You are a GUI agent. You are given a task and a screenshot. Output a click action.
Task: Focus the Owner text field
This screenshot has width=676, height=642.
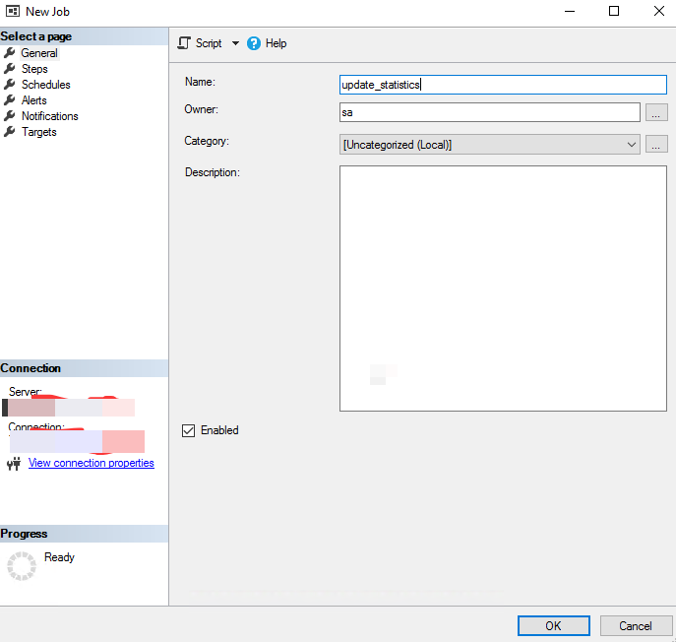[x=489, y=112]
